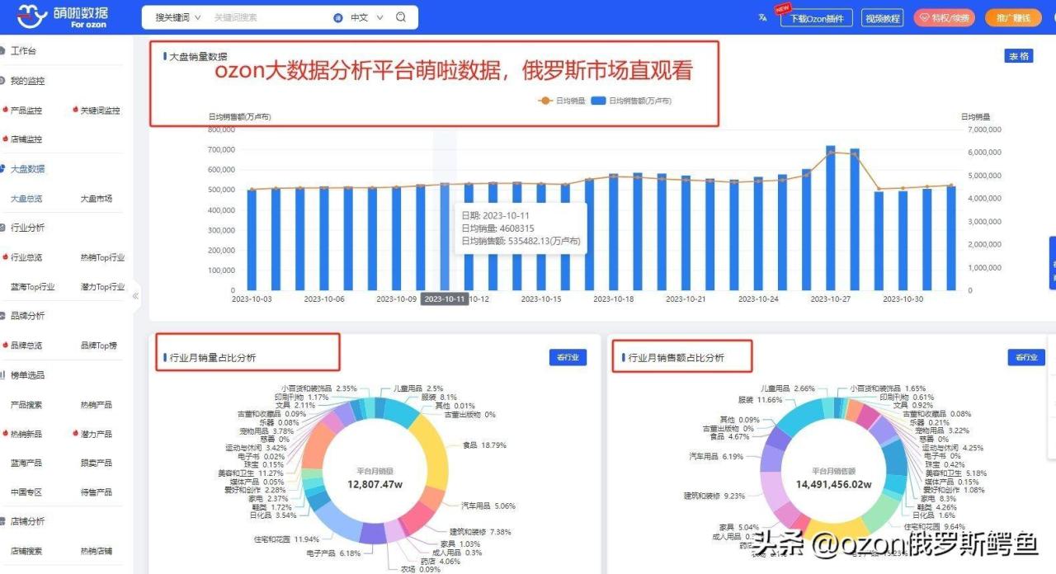Click the magnifier search icon
This screenshot has width=1056, height=574.
coord(402,16)
